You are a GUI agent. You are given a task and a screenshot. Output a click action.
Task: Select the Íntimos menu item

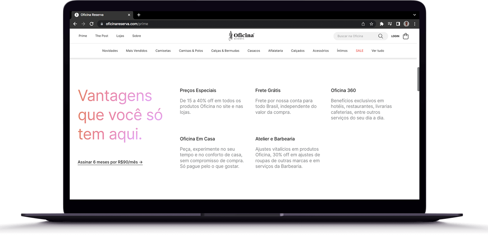(342, 51)
